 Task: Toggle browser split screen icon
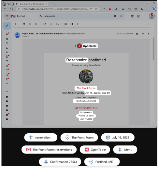pos(123,9)
